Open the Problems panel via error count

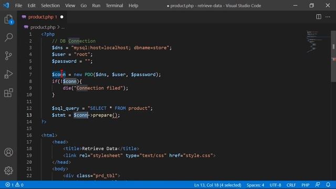9,185
